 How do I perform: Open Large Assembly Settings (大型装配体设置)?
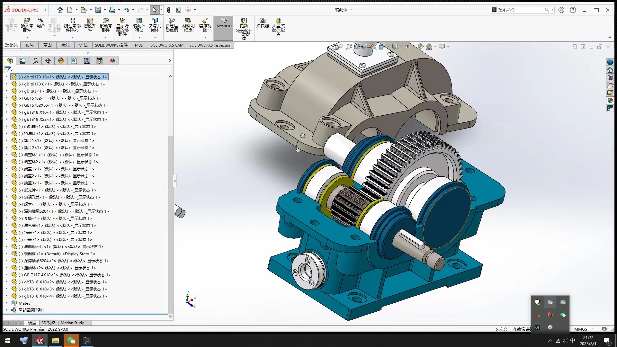pos(278,27)
